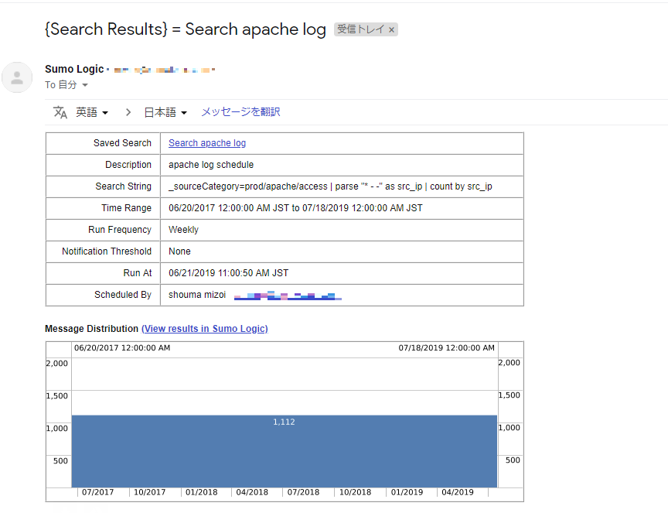The height and width of the screenshot is (513, 668).
Task: Open the Search apache log saved search link
Action: (207, 143)
